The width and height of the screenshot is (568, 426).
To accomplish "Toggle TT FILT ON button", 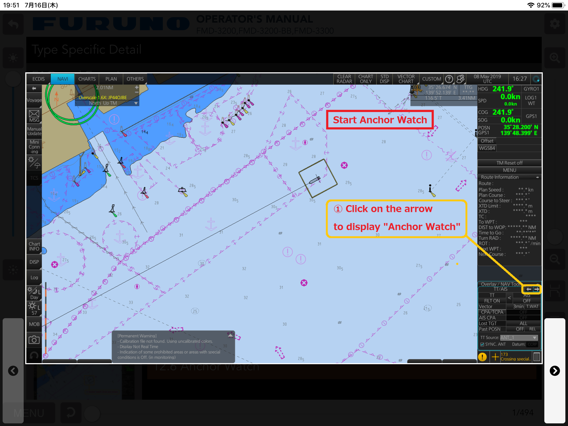I will [492, 301].
